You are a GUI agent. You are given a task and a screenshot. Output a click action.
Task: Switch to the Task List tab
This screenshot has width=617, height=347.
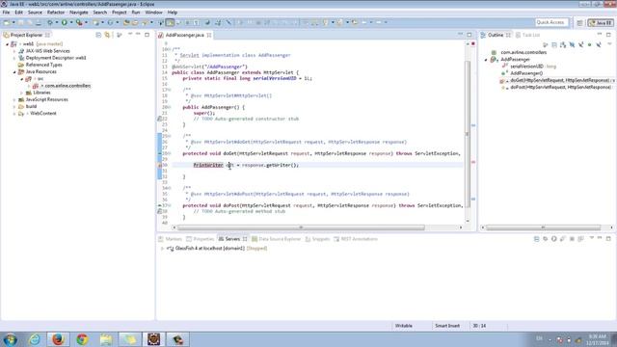click(x=527, y=35)
